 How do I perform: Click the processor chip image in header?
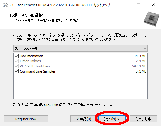[151, 19]
